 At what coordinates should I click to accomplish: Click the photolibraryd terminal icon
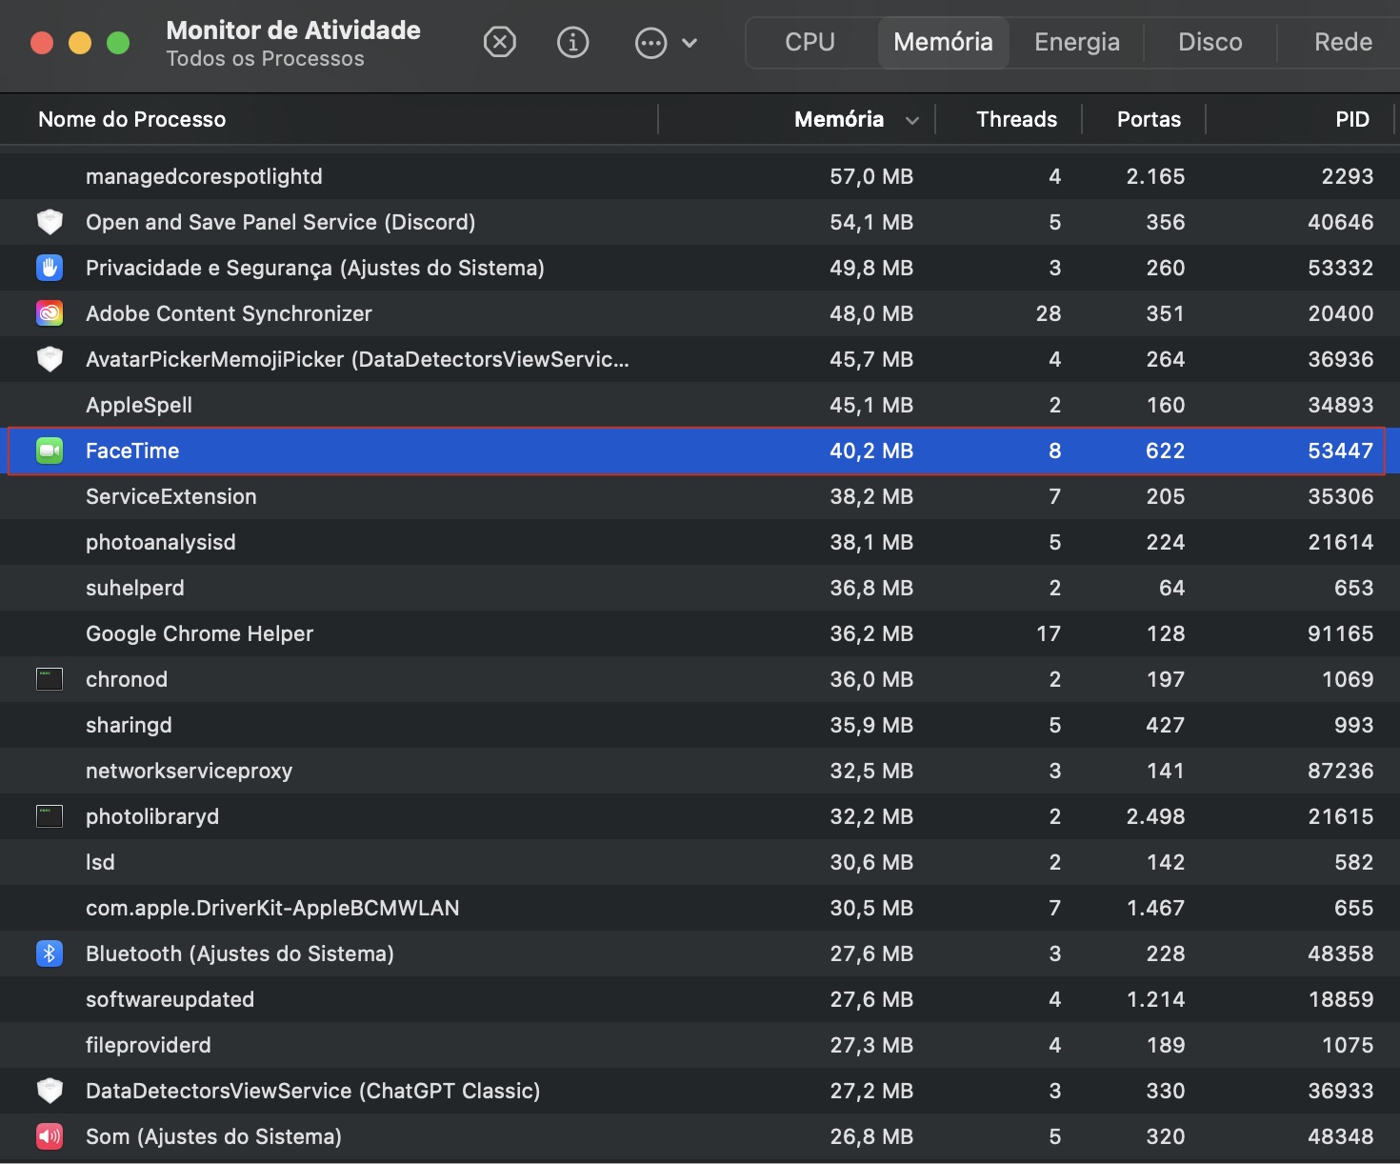(50, 816)
